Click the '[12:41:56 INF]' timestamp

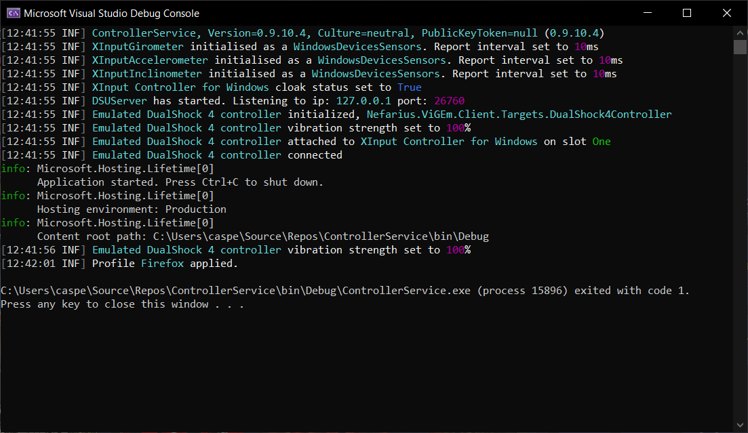click(x=43, y=250)
